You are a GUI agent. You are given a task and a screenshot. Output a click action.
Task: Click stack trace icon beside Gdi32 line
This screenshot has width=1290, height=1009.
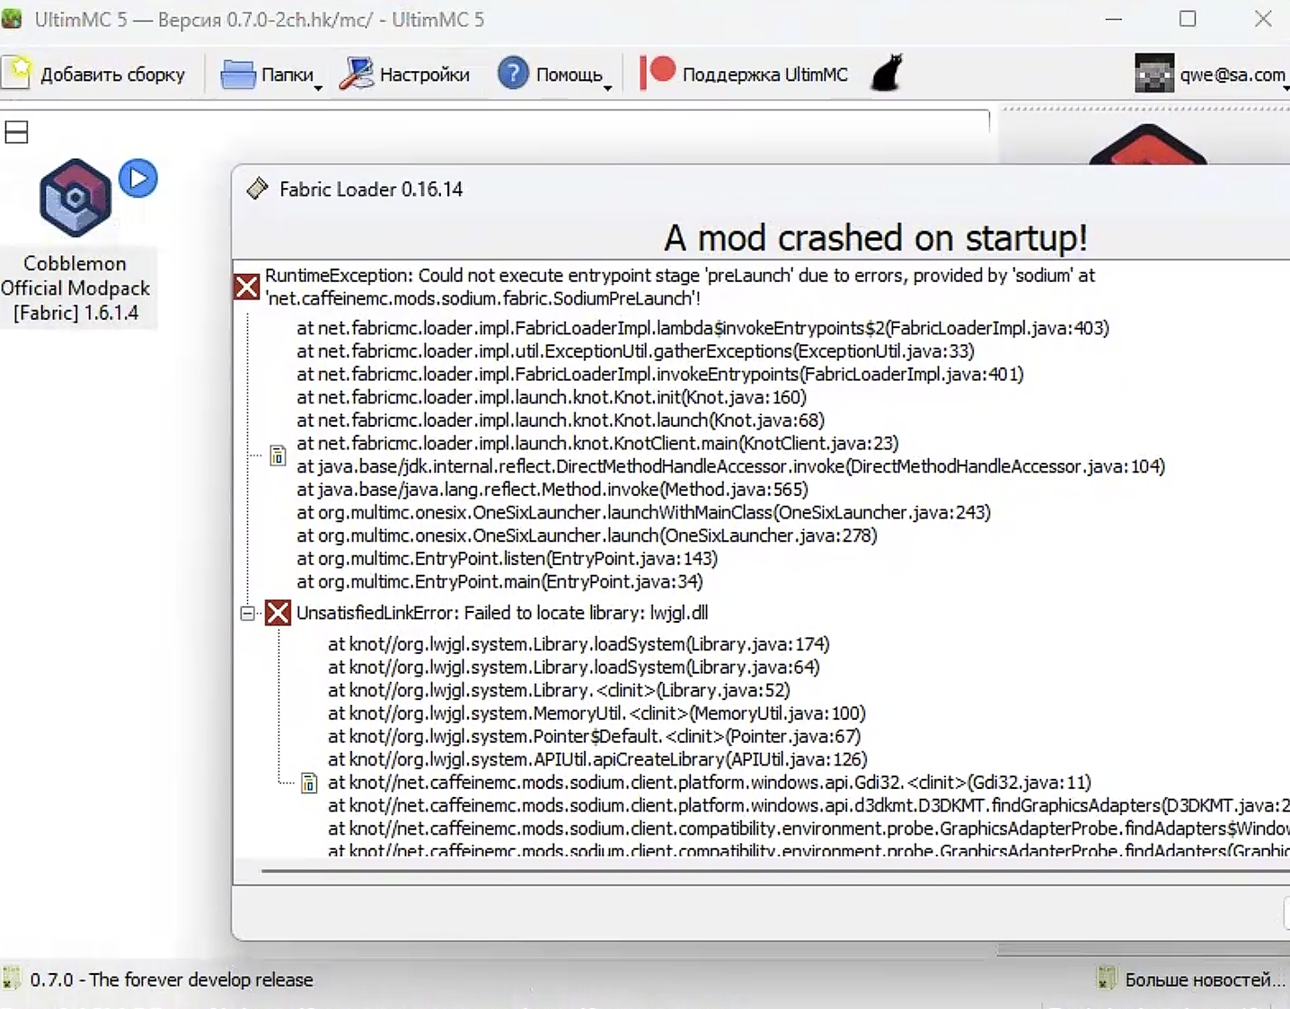(x=309, y=783)
